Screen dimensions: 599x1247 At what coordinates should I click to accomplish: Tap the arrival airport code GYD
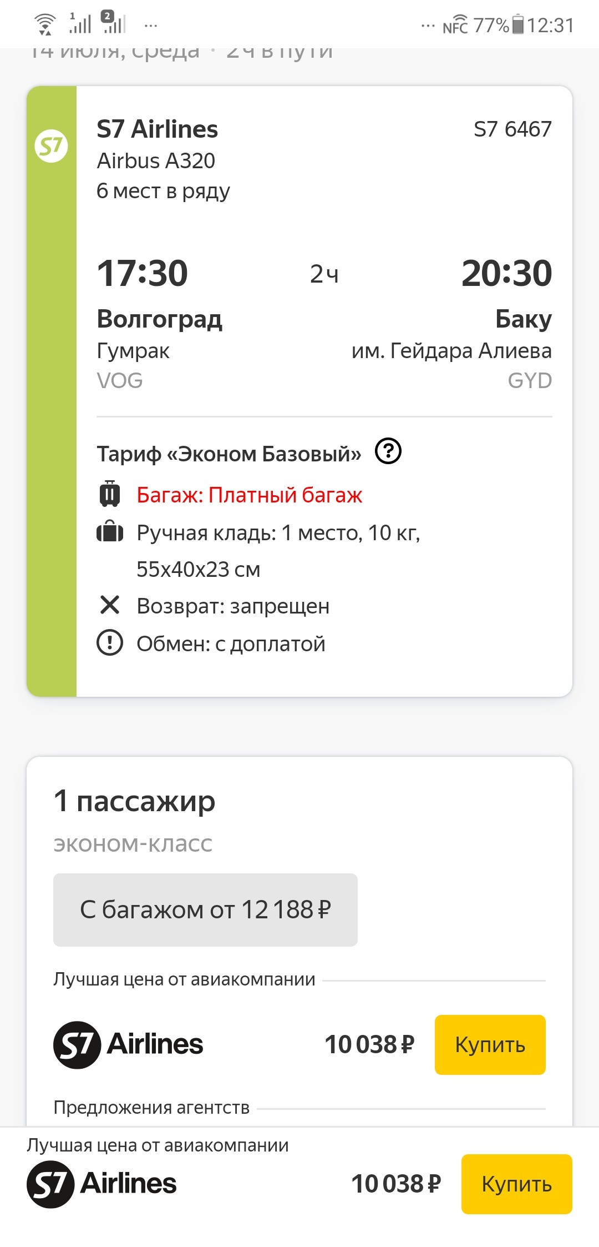pos(530,381)
